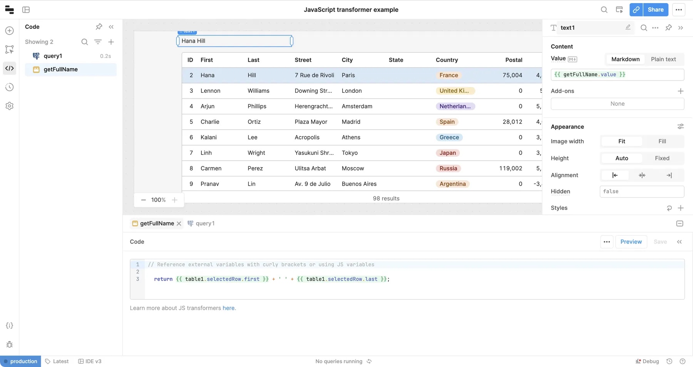Open the bug debugger icon in rail
This screenshot has height=367, width=693.
[10, 345]
